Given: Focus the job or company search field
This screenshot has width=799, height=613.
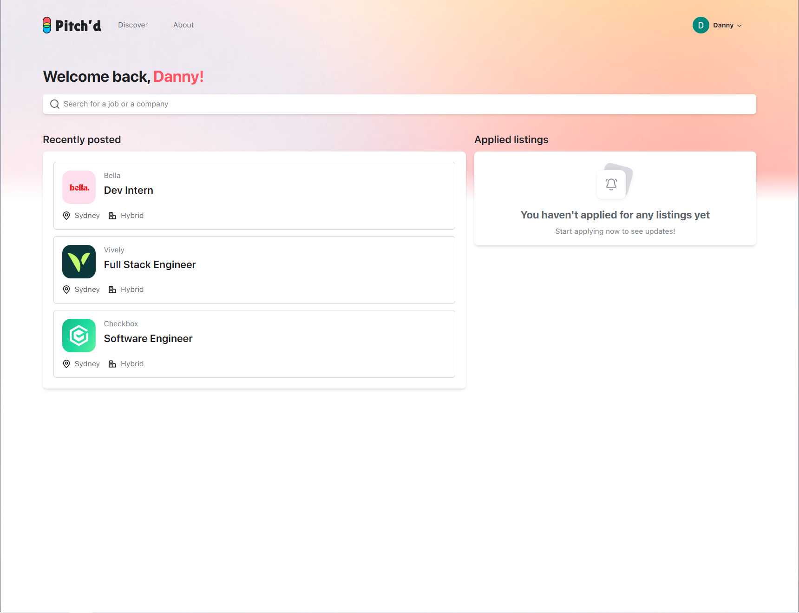Looking at the screenshot, I should [x=399, y=104].
